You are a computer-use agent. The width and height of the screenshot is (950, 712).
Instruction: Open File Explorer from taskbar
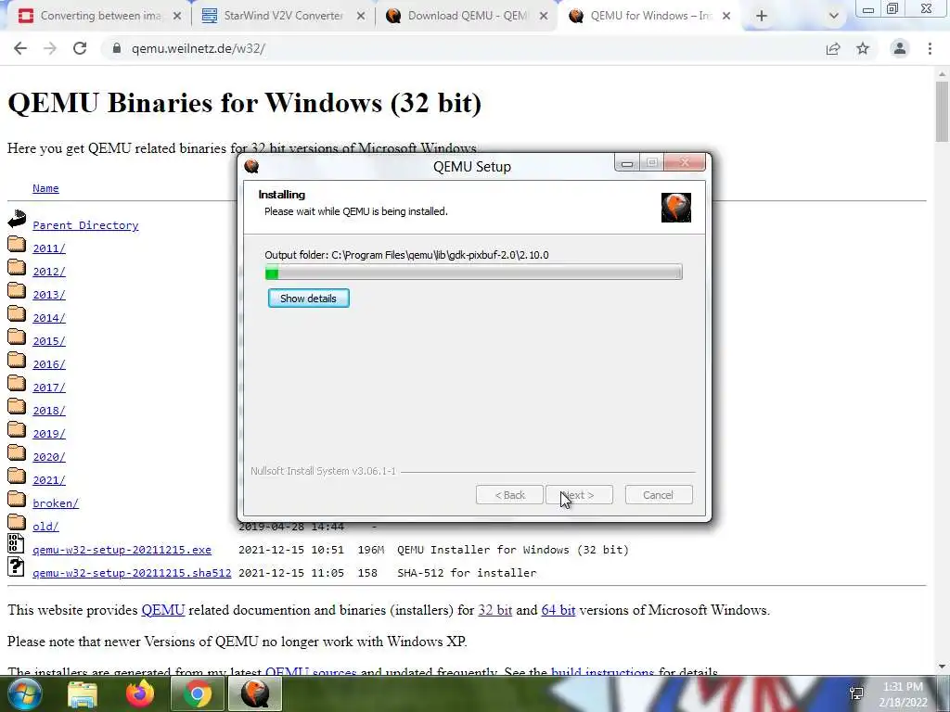click(83, 694)
